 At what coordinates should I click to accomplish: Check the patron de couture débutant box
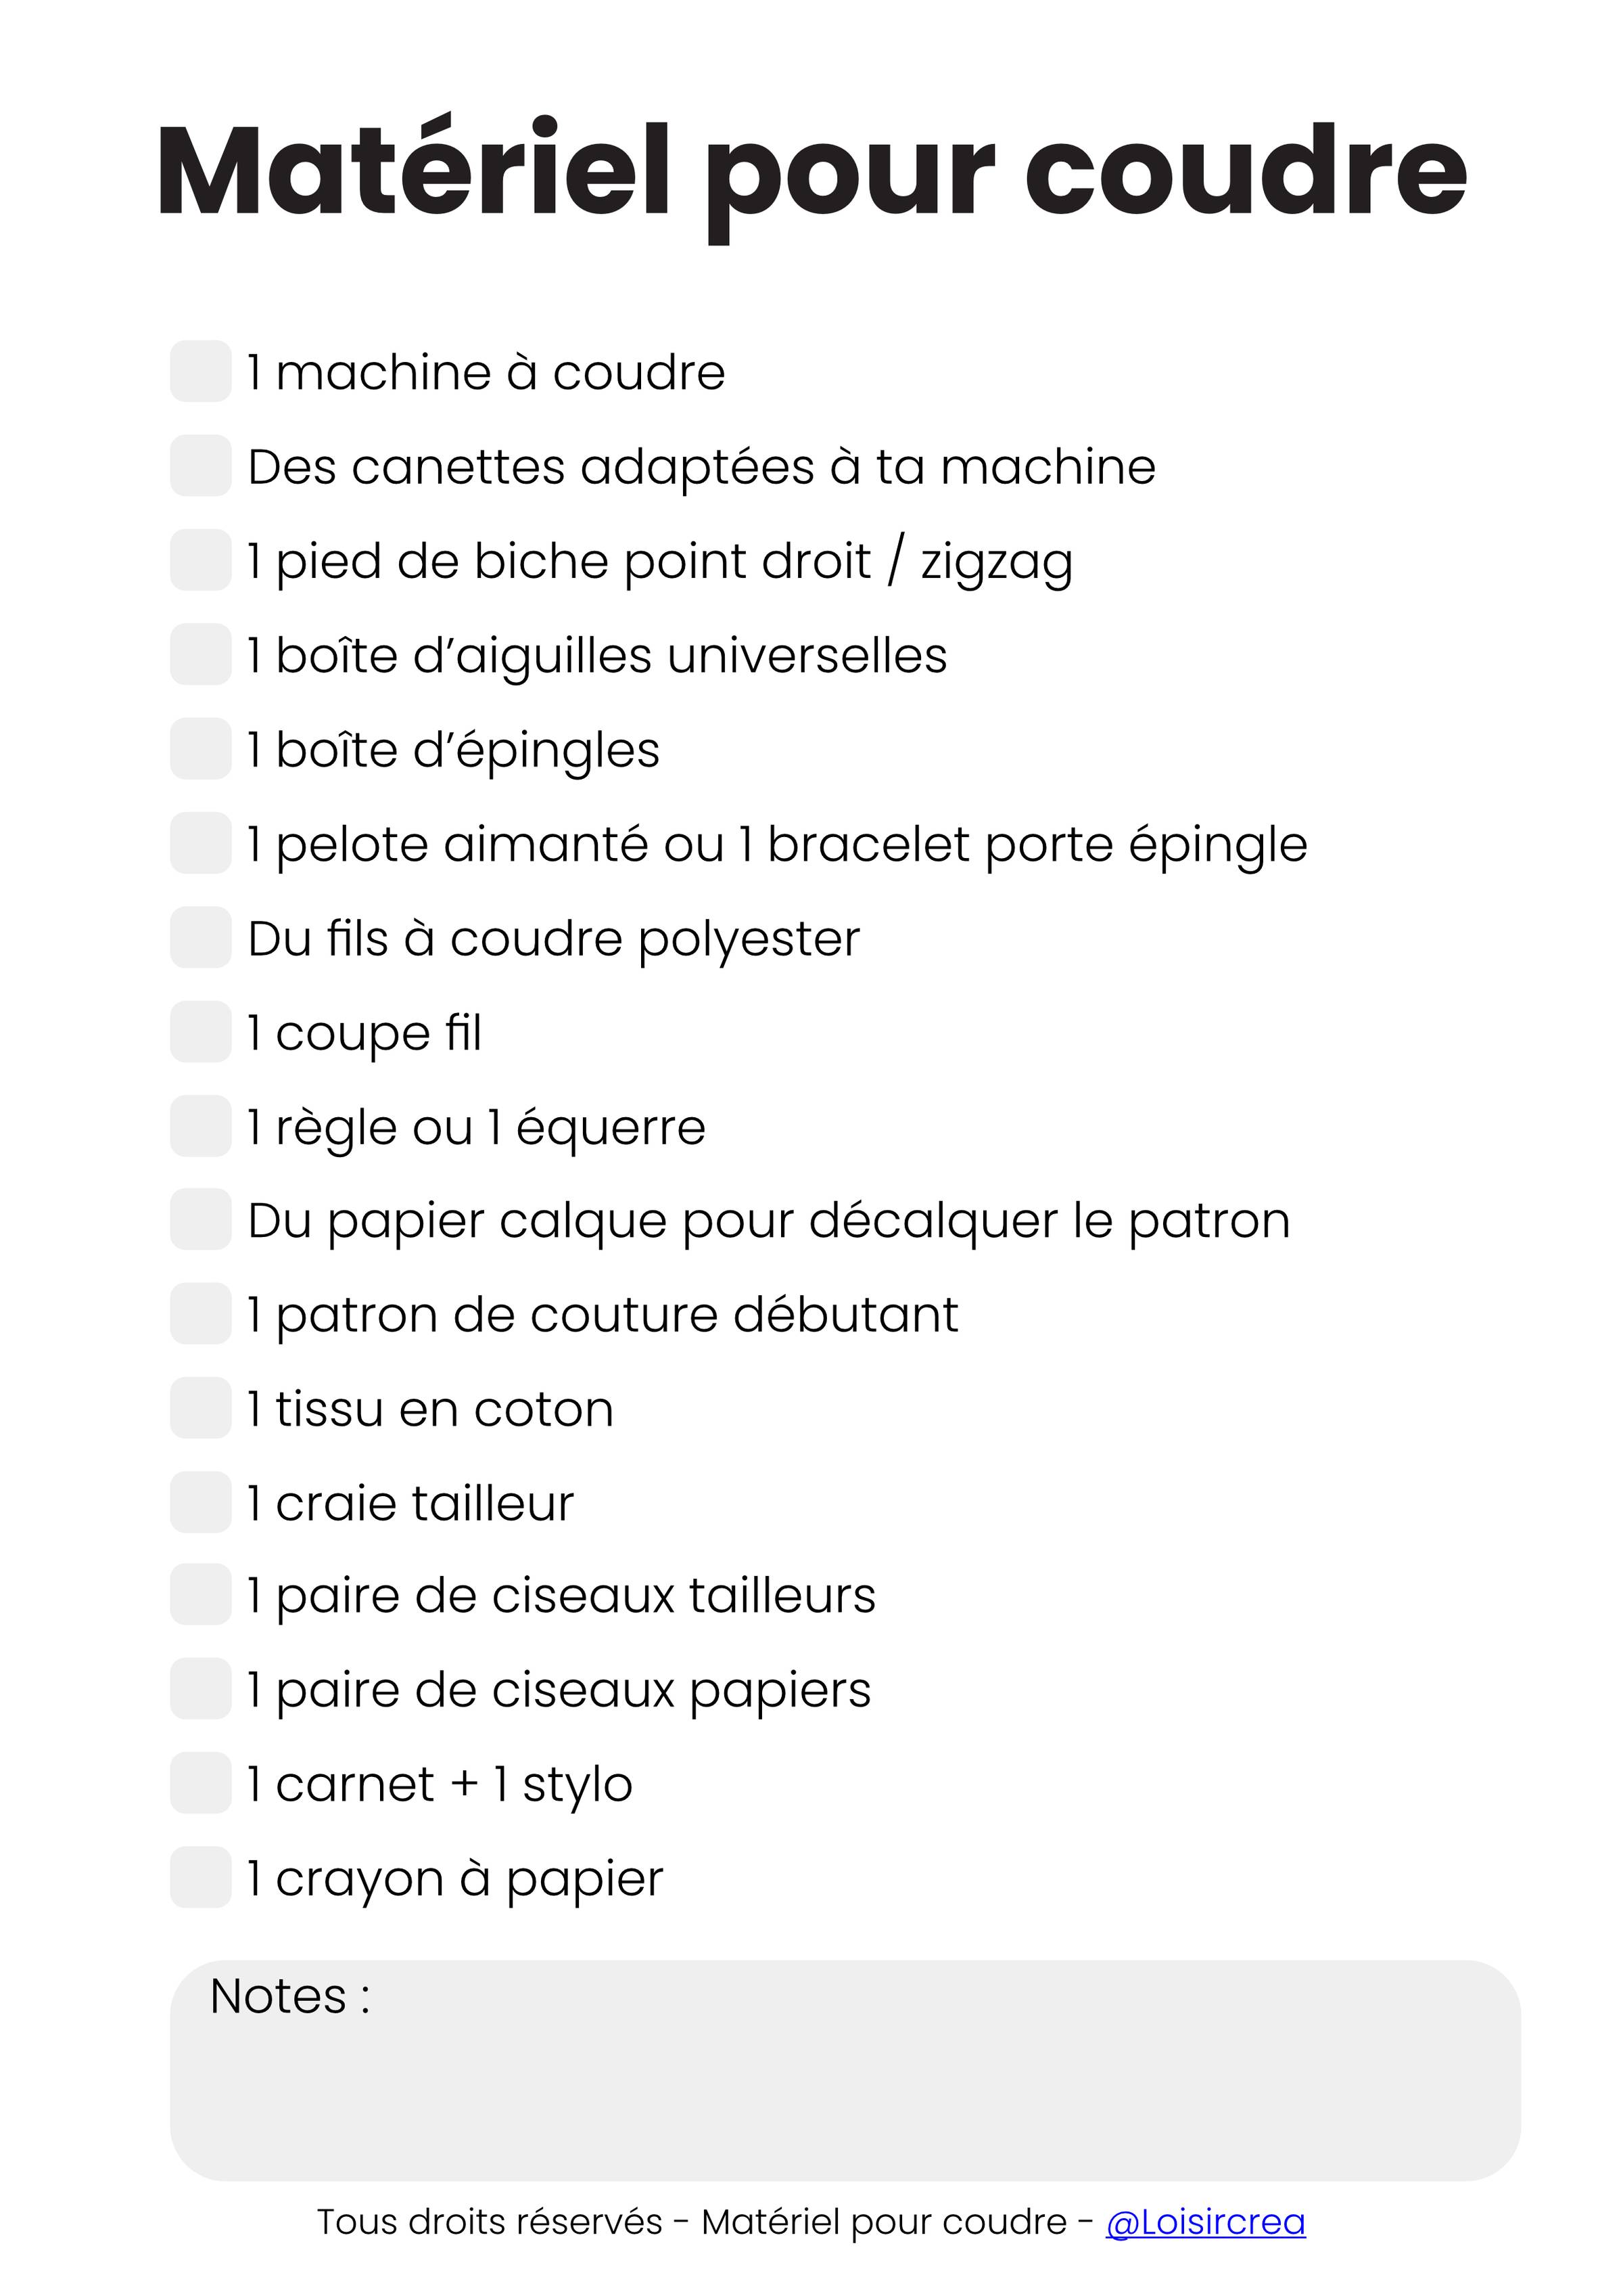[201, 1314]
